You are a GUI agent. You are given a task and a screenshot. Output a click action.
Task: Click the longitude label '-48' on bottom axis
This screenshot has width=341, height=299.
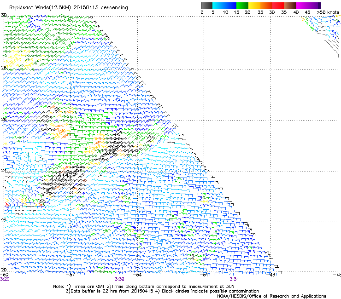pyautogui.click(x=271, y=275)
